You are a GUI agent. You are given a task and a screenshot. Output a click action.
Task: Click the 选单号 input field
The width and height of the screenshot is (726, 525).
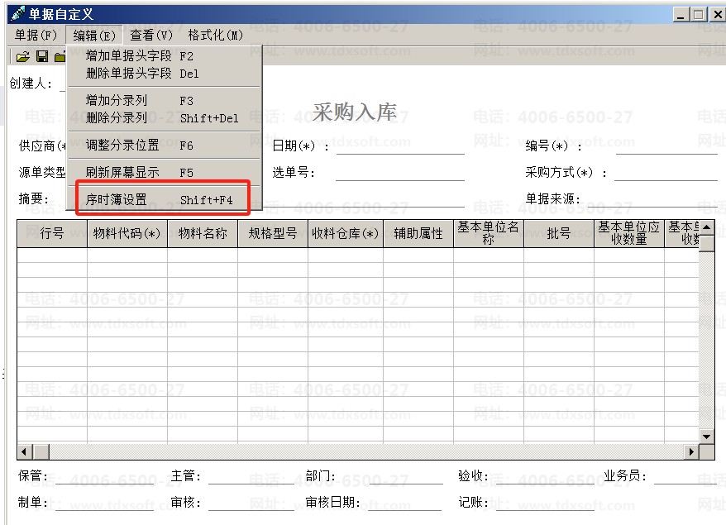(x=400, y=173)
